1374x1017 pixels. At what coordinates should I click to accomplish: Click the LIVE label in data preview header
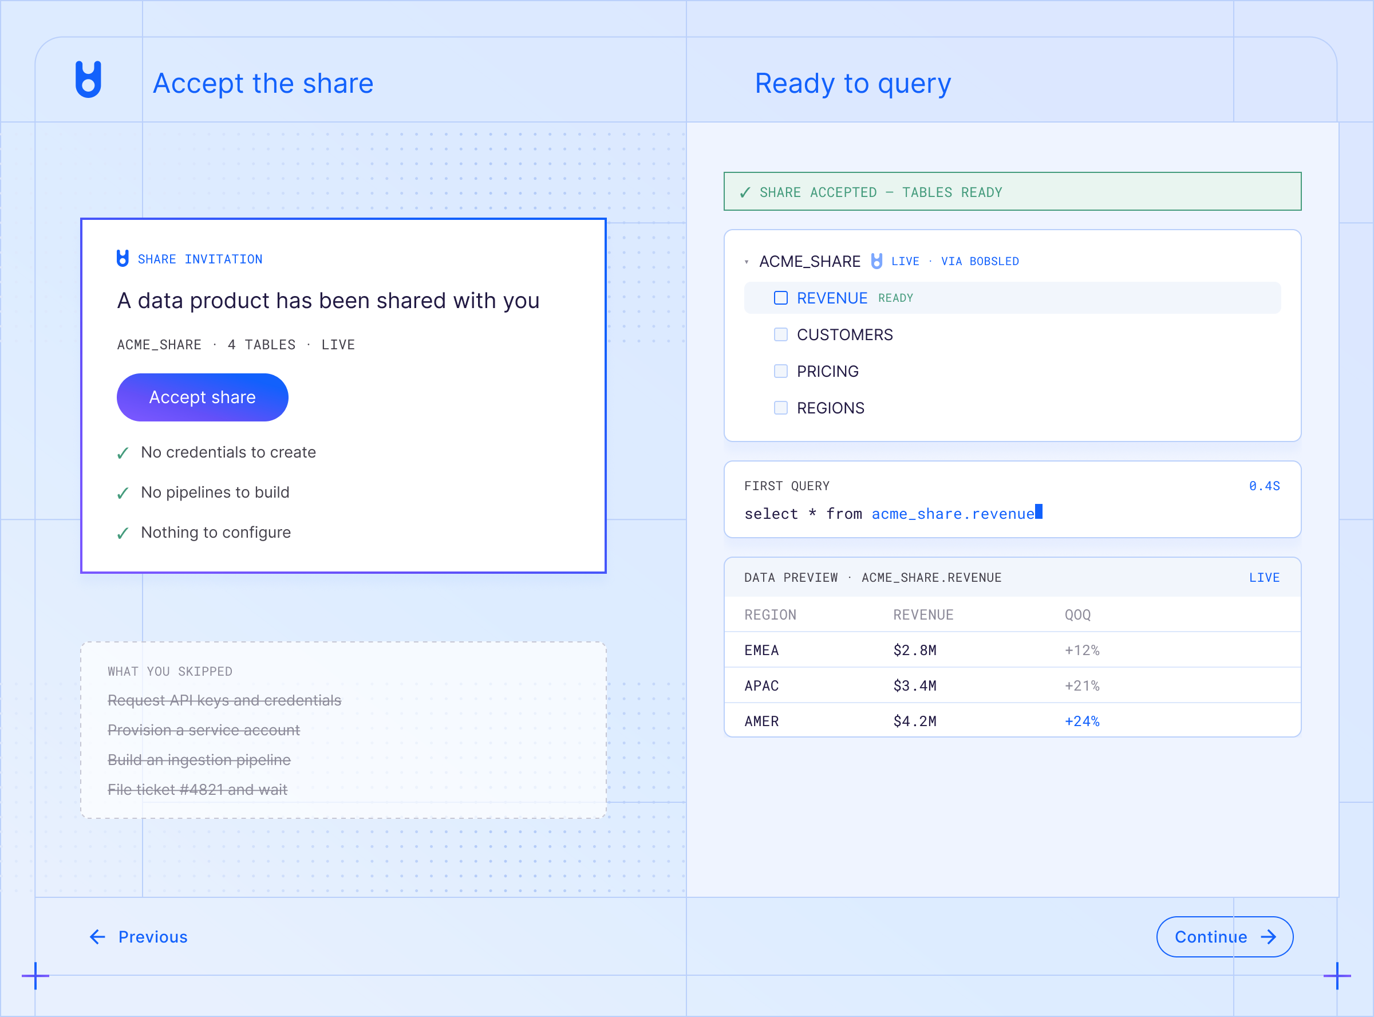pos(1265,577)
